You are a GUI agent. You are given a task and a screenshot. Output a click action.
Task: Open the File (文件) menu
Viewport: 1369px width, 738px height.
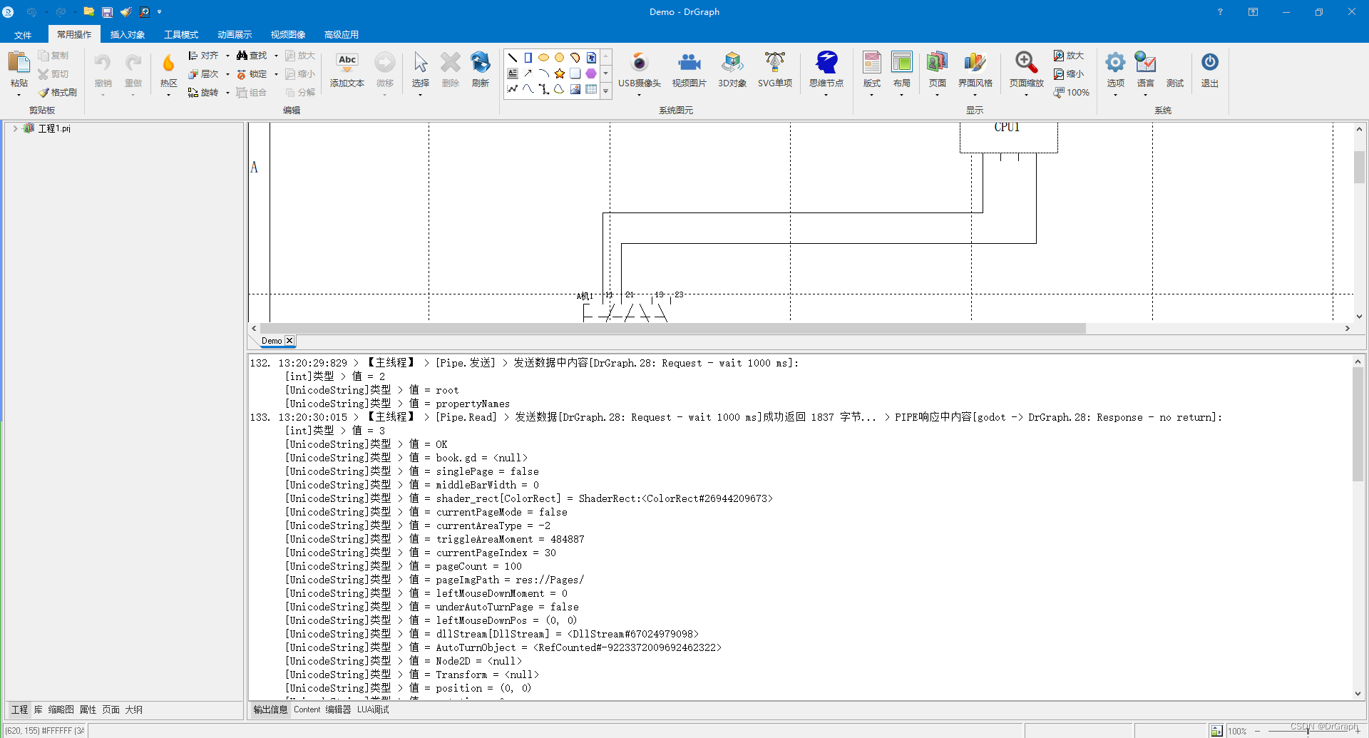tap(23, 35)
